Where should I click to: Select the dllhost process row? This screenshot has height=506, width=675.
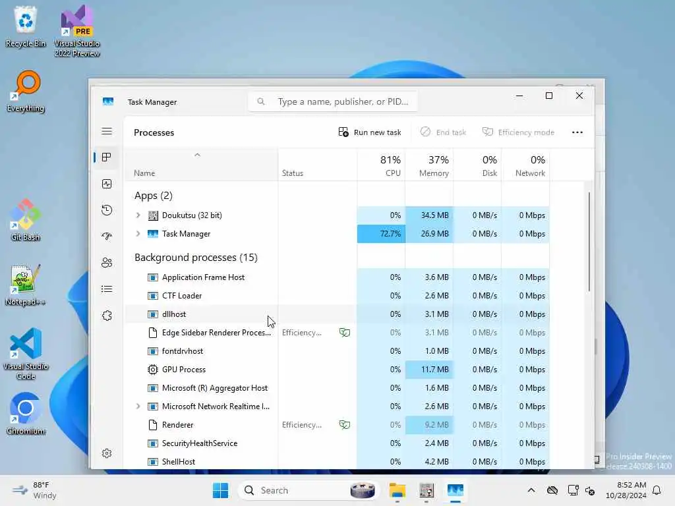[337, 314]
